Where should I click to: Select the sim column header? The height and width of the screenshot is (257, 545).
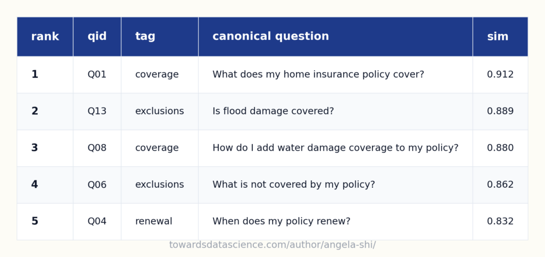500,37
